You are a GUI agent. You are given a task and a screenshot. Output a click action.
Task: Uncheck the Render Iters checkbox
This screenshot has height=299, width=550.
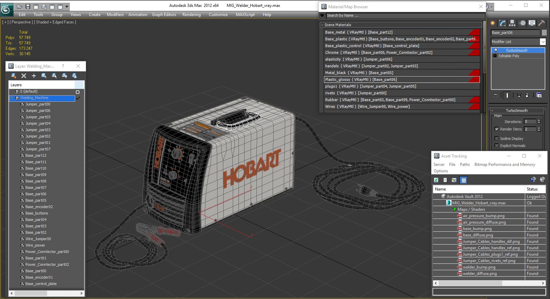tap(496, 129)
